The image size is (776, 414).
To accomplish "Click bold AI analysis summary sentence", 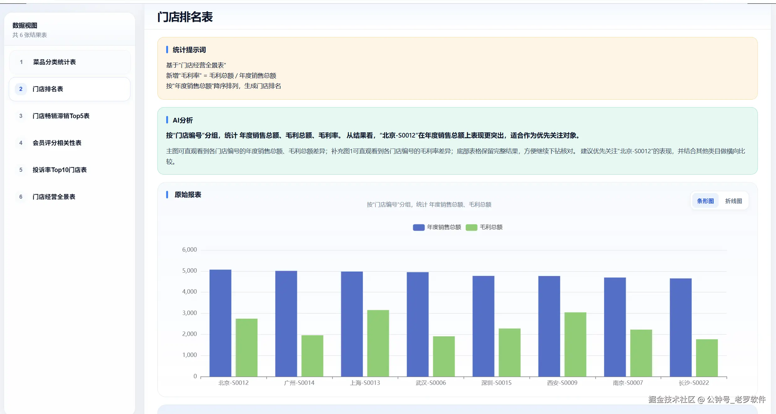I will 373,135.
